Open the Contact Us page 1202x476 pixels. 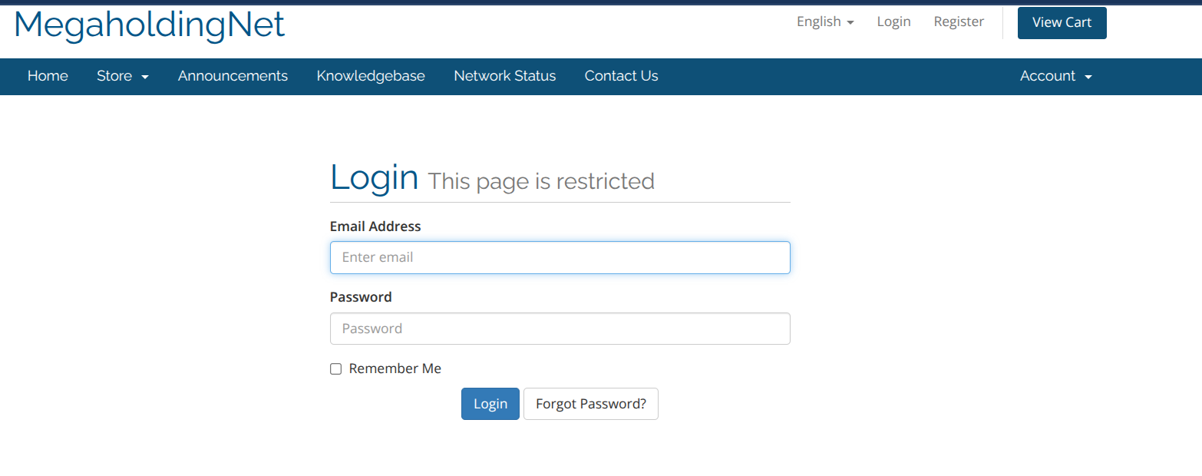[x=621, y=76]
